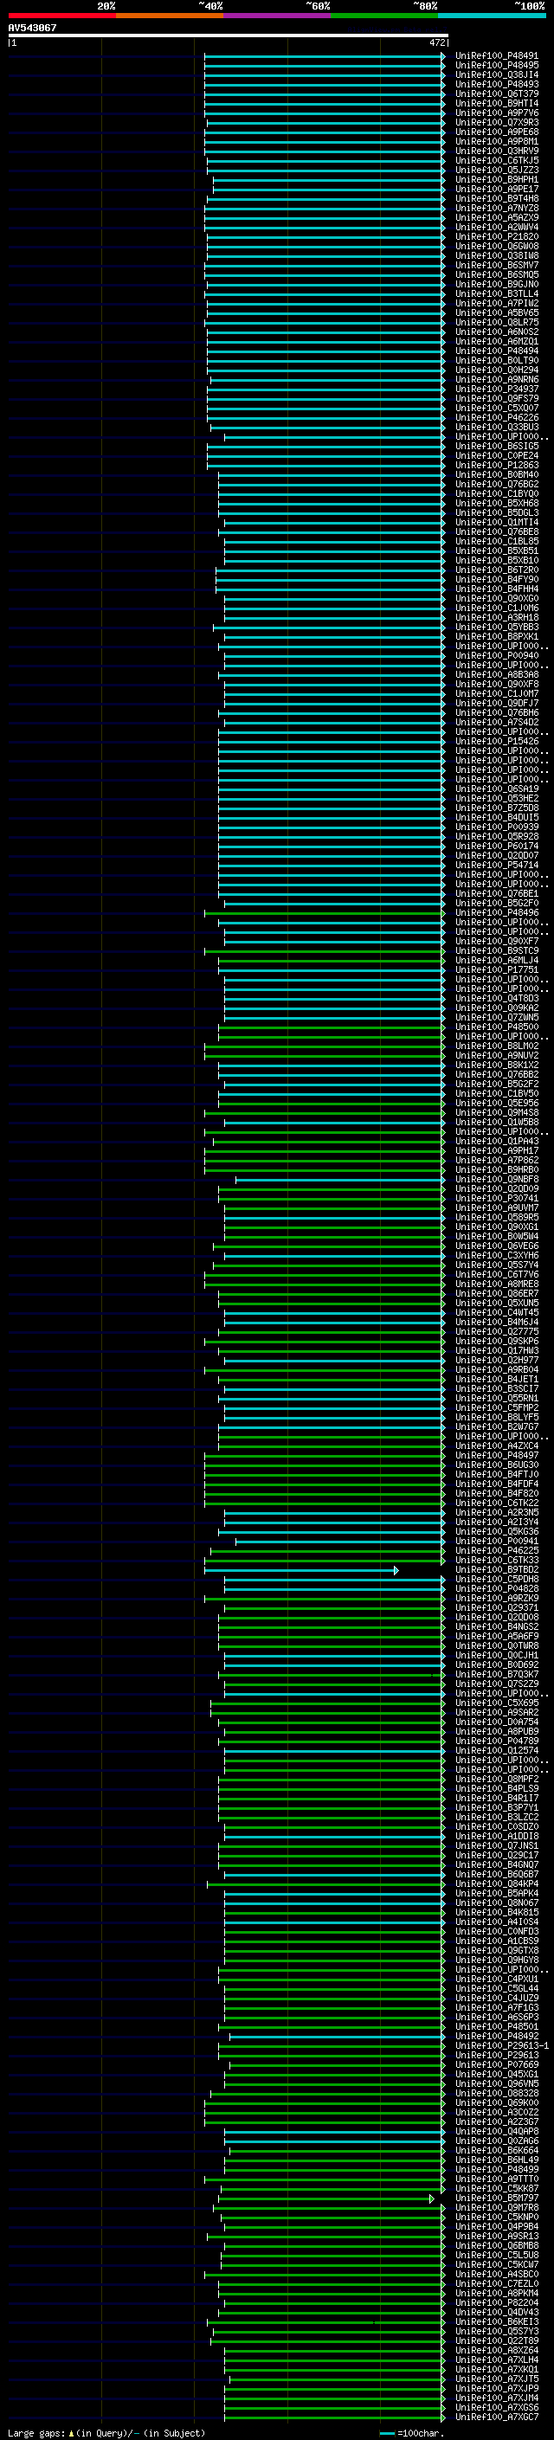554x2440 pixels.
Task: Select hit label UniRef100_P21820
Action: [x=497, y=237]
